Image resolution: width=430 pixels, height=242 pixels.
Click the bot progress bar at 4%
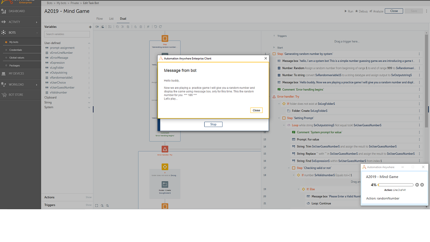click(x=395, y=185)
